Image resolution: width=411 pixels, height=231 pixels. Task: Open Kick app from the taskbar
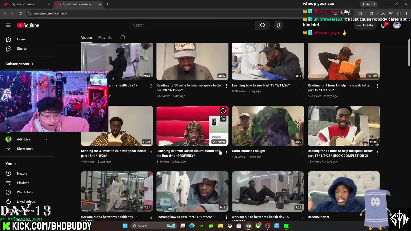click(x=286, y=226)
